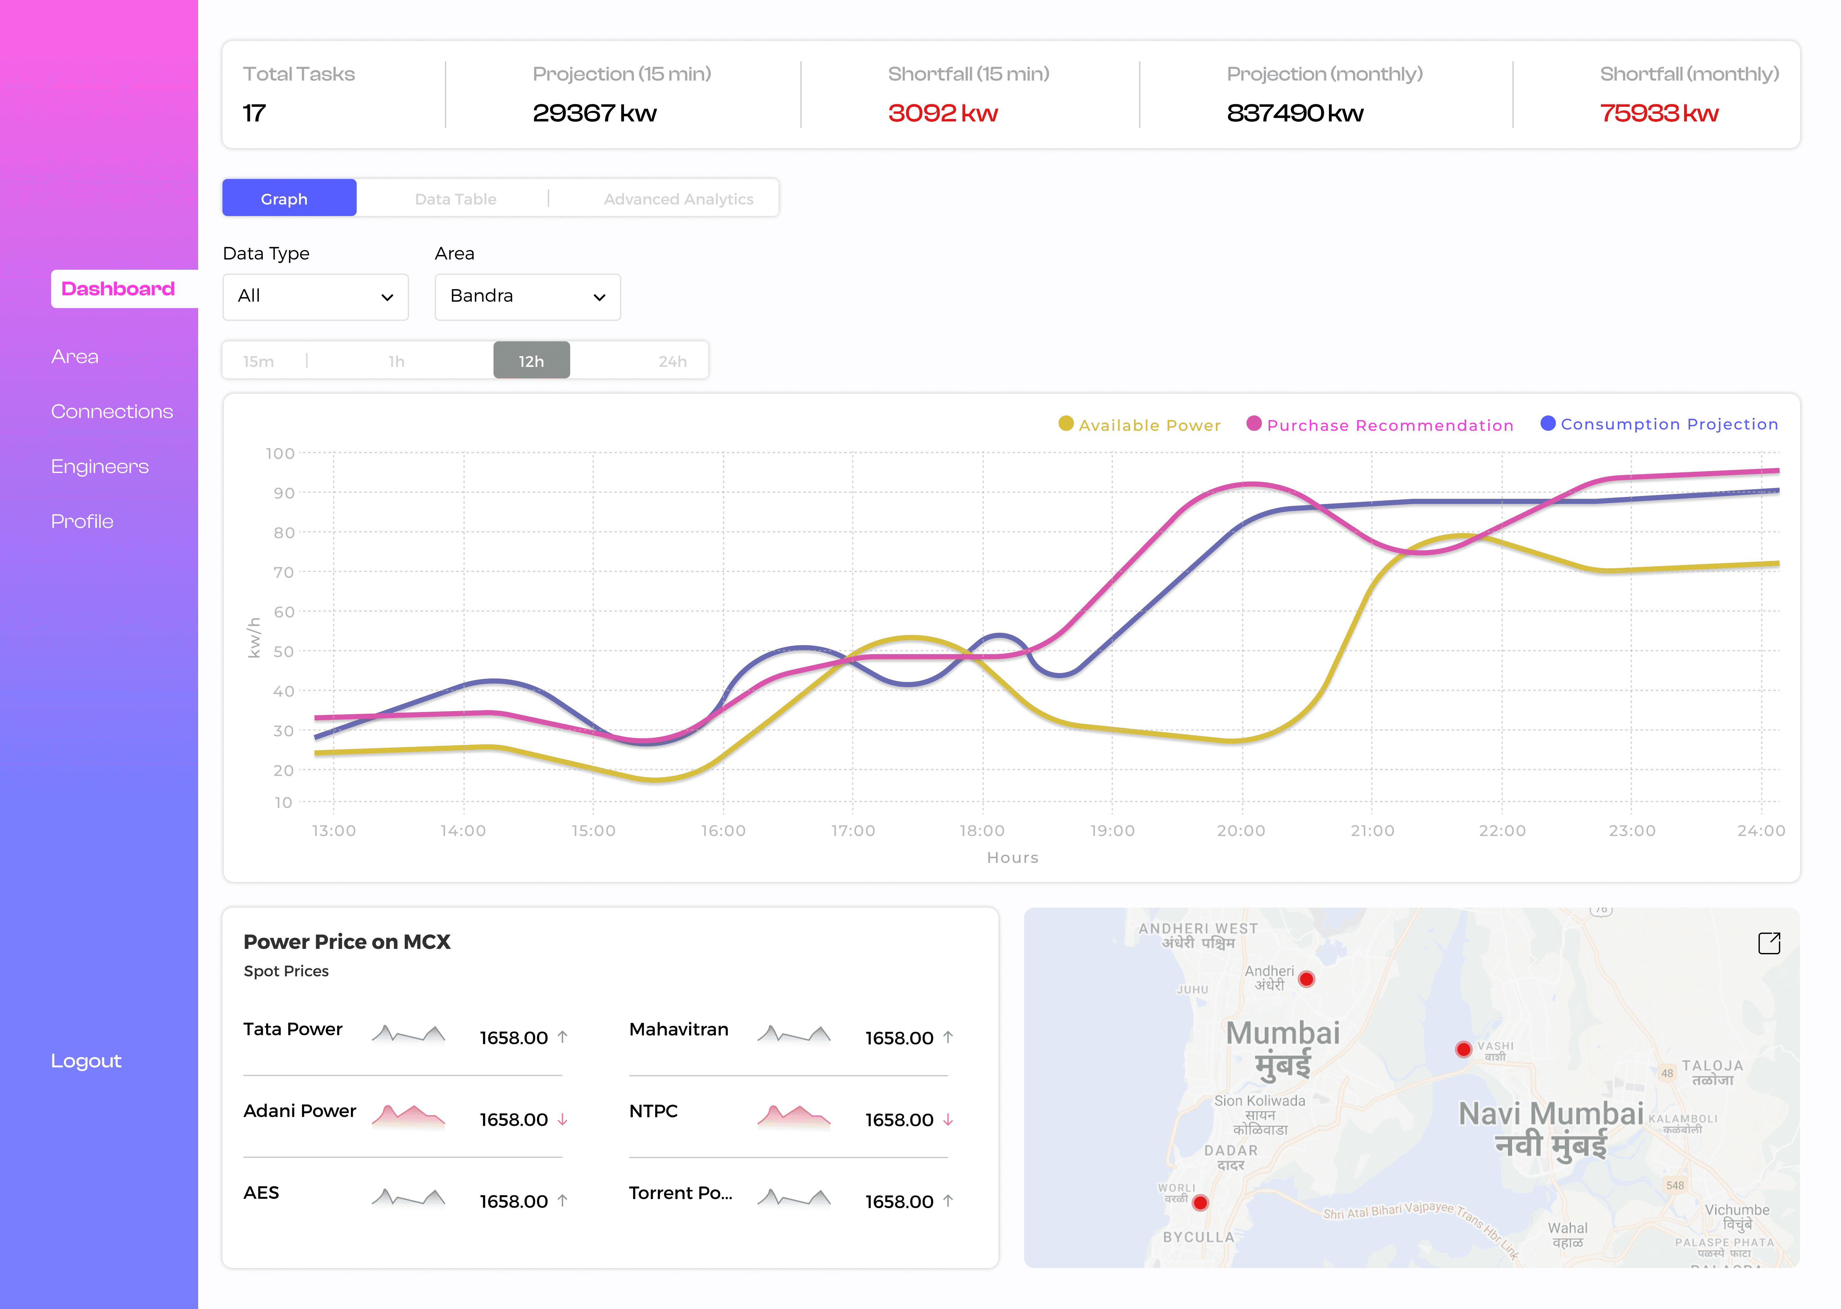Click the Mahavitran up arrow indicator

click(x=948, y=1037)
